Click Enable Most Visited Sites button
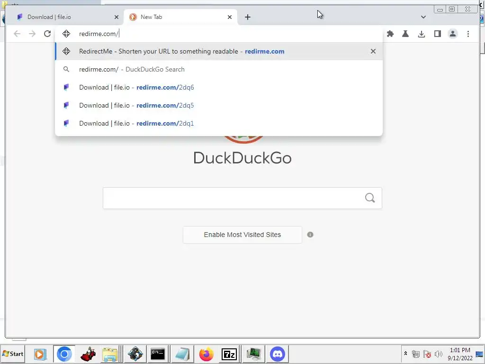The image size is (485, 364). (242, 235)
